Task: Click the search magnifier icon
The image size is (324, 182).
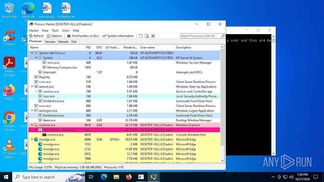Action: pos(223,36)
